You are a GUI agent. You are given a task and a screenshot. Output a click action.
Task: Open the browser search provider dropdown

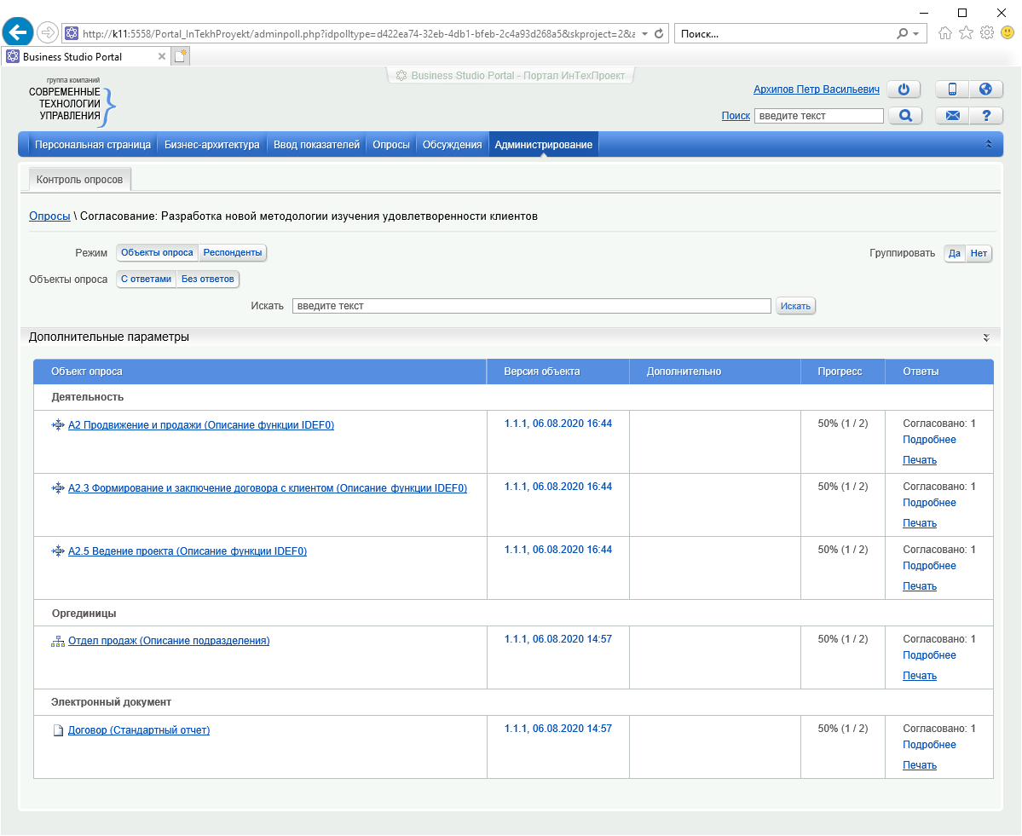[x=916, y=34]
